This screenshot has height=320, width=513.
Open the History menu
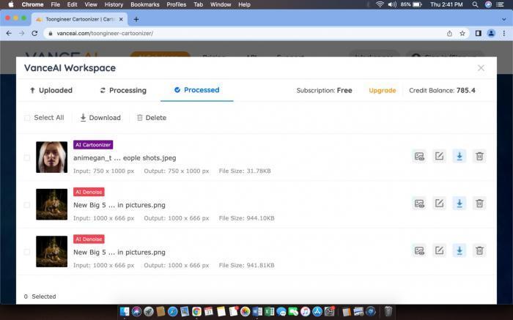114,4
